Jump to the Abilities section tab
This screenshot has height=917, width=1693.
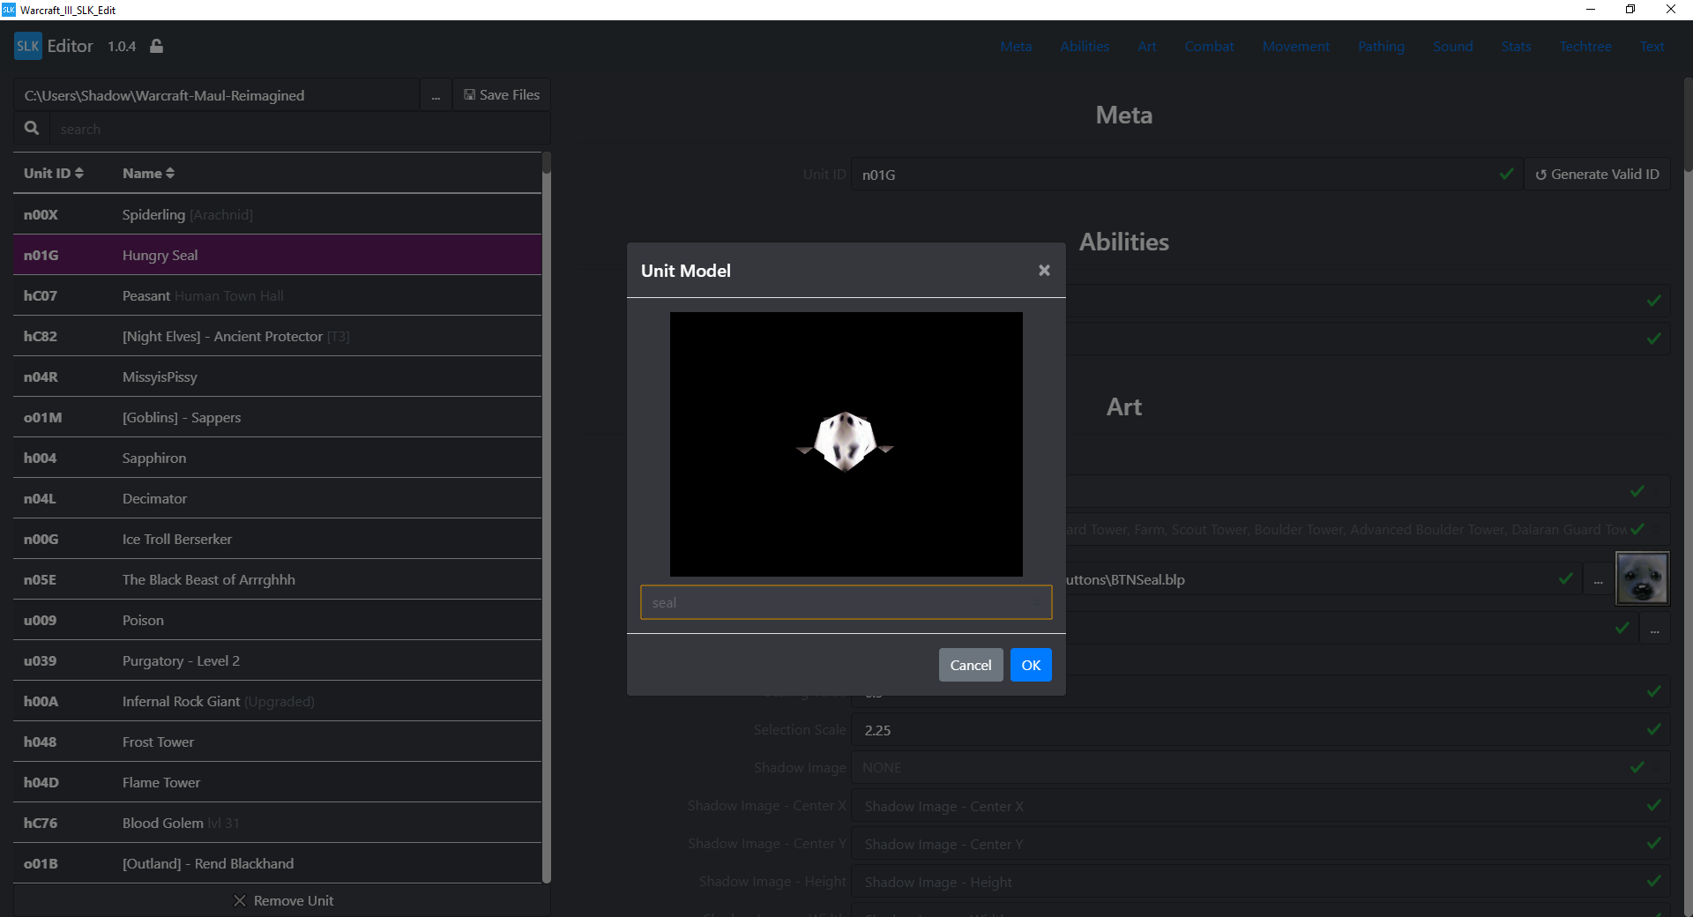pyautogui.click(x=1085, y=46)
